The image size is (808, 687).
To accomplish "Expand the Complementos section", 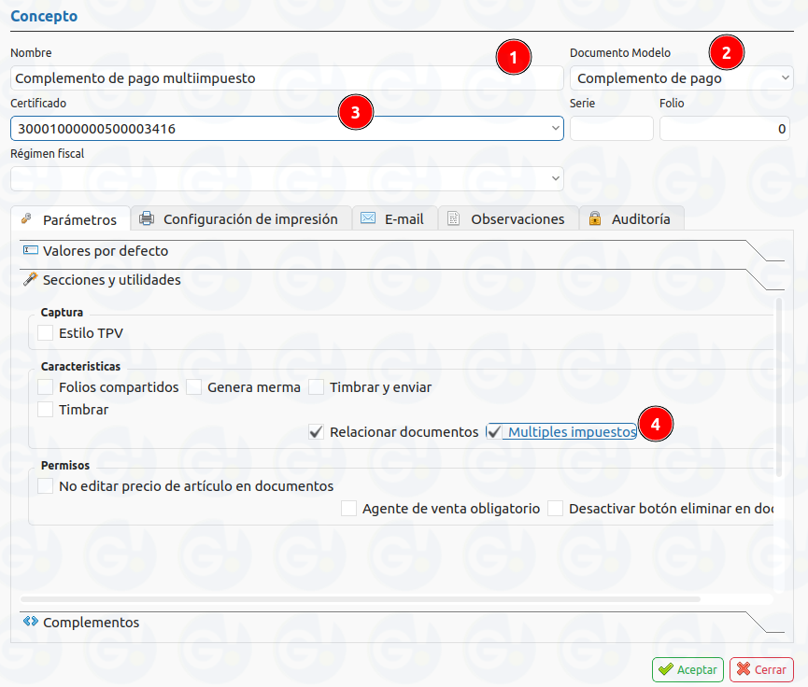I will coord(402,622).
